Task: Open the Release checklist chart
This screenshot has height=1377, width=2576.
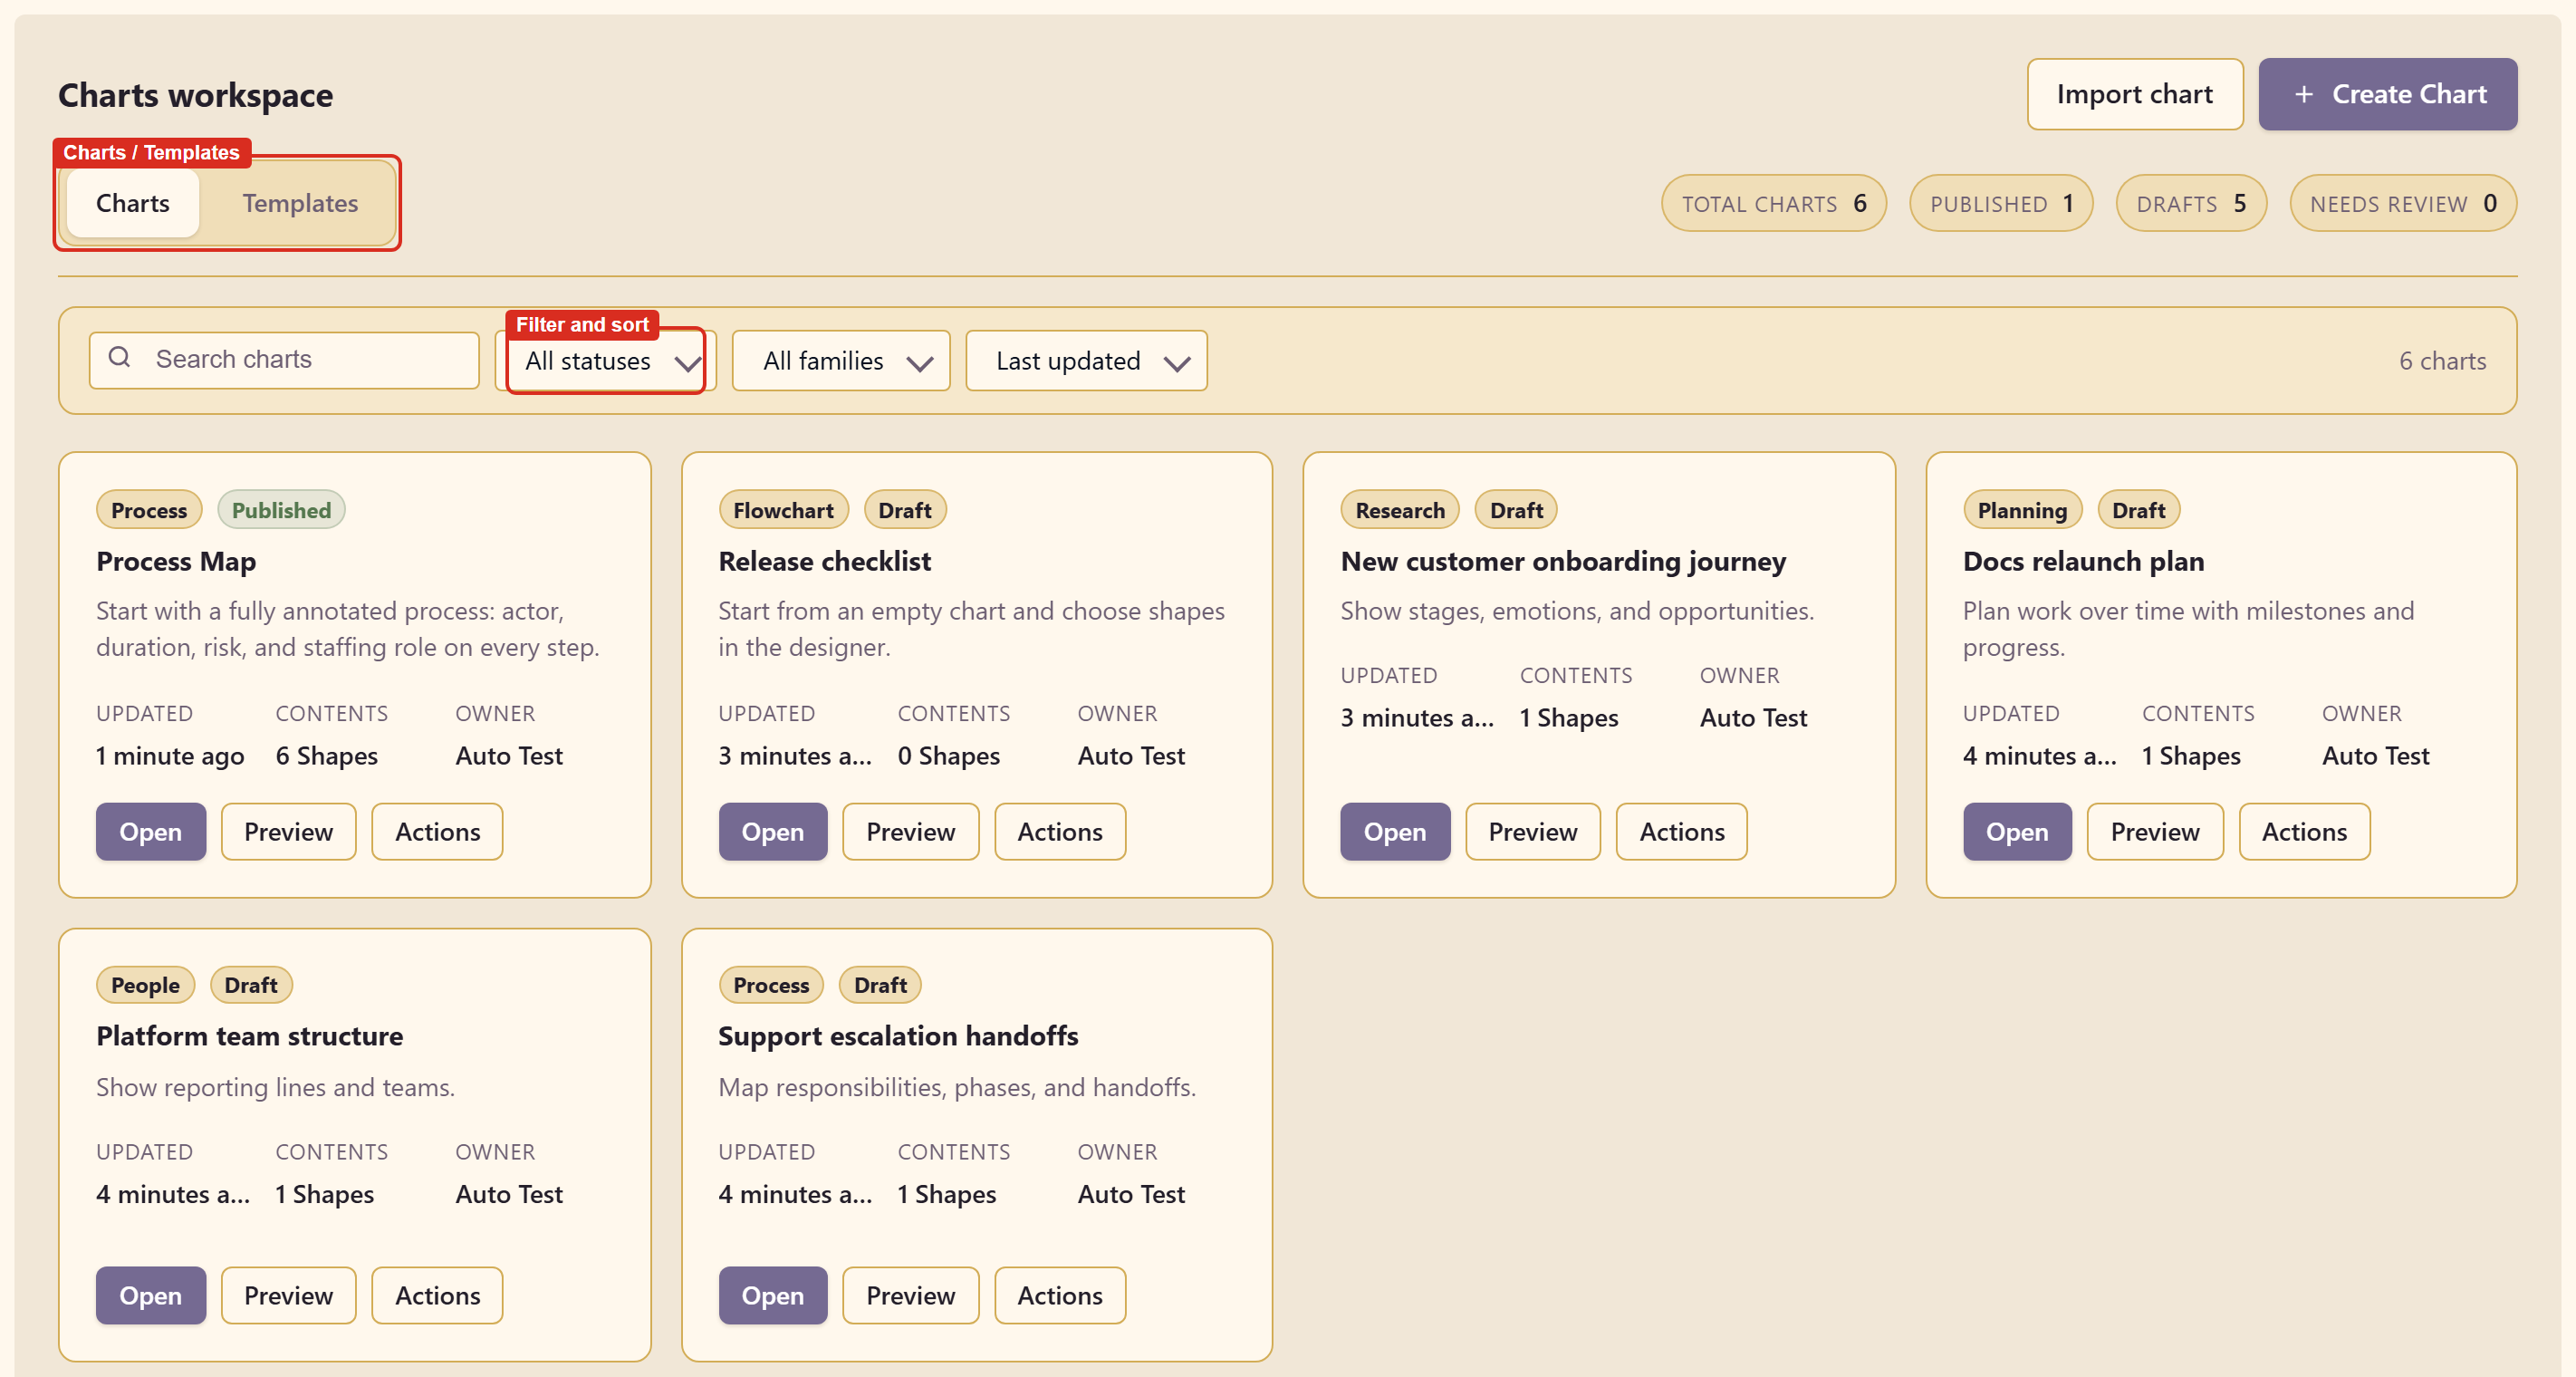Action: click(x=772, y=831)
